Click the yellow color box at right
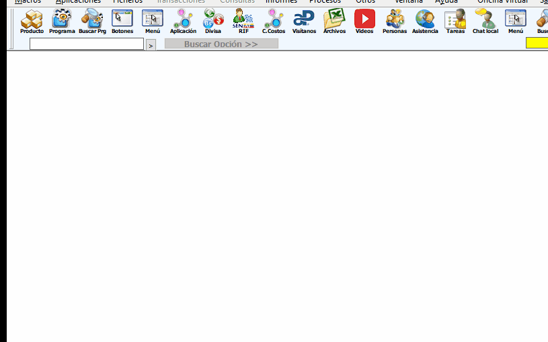 [537, 43]
